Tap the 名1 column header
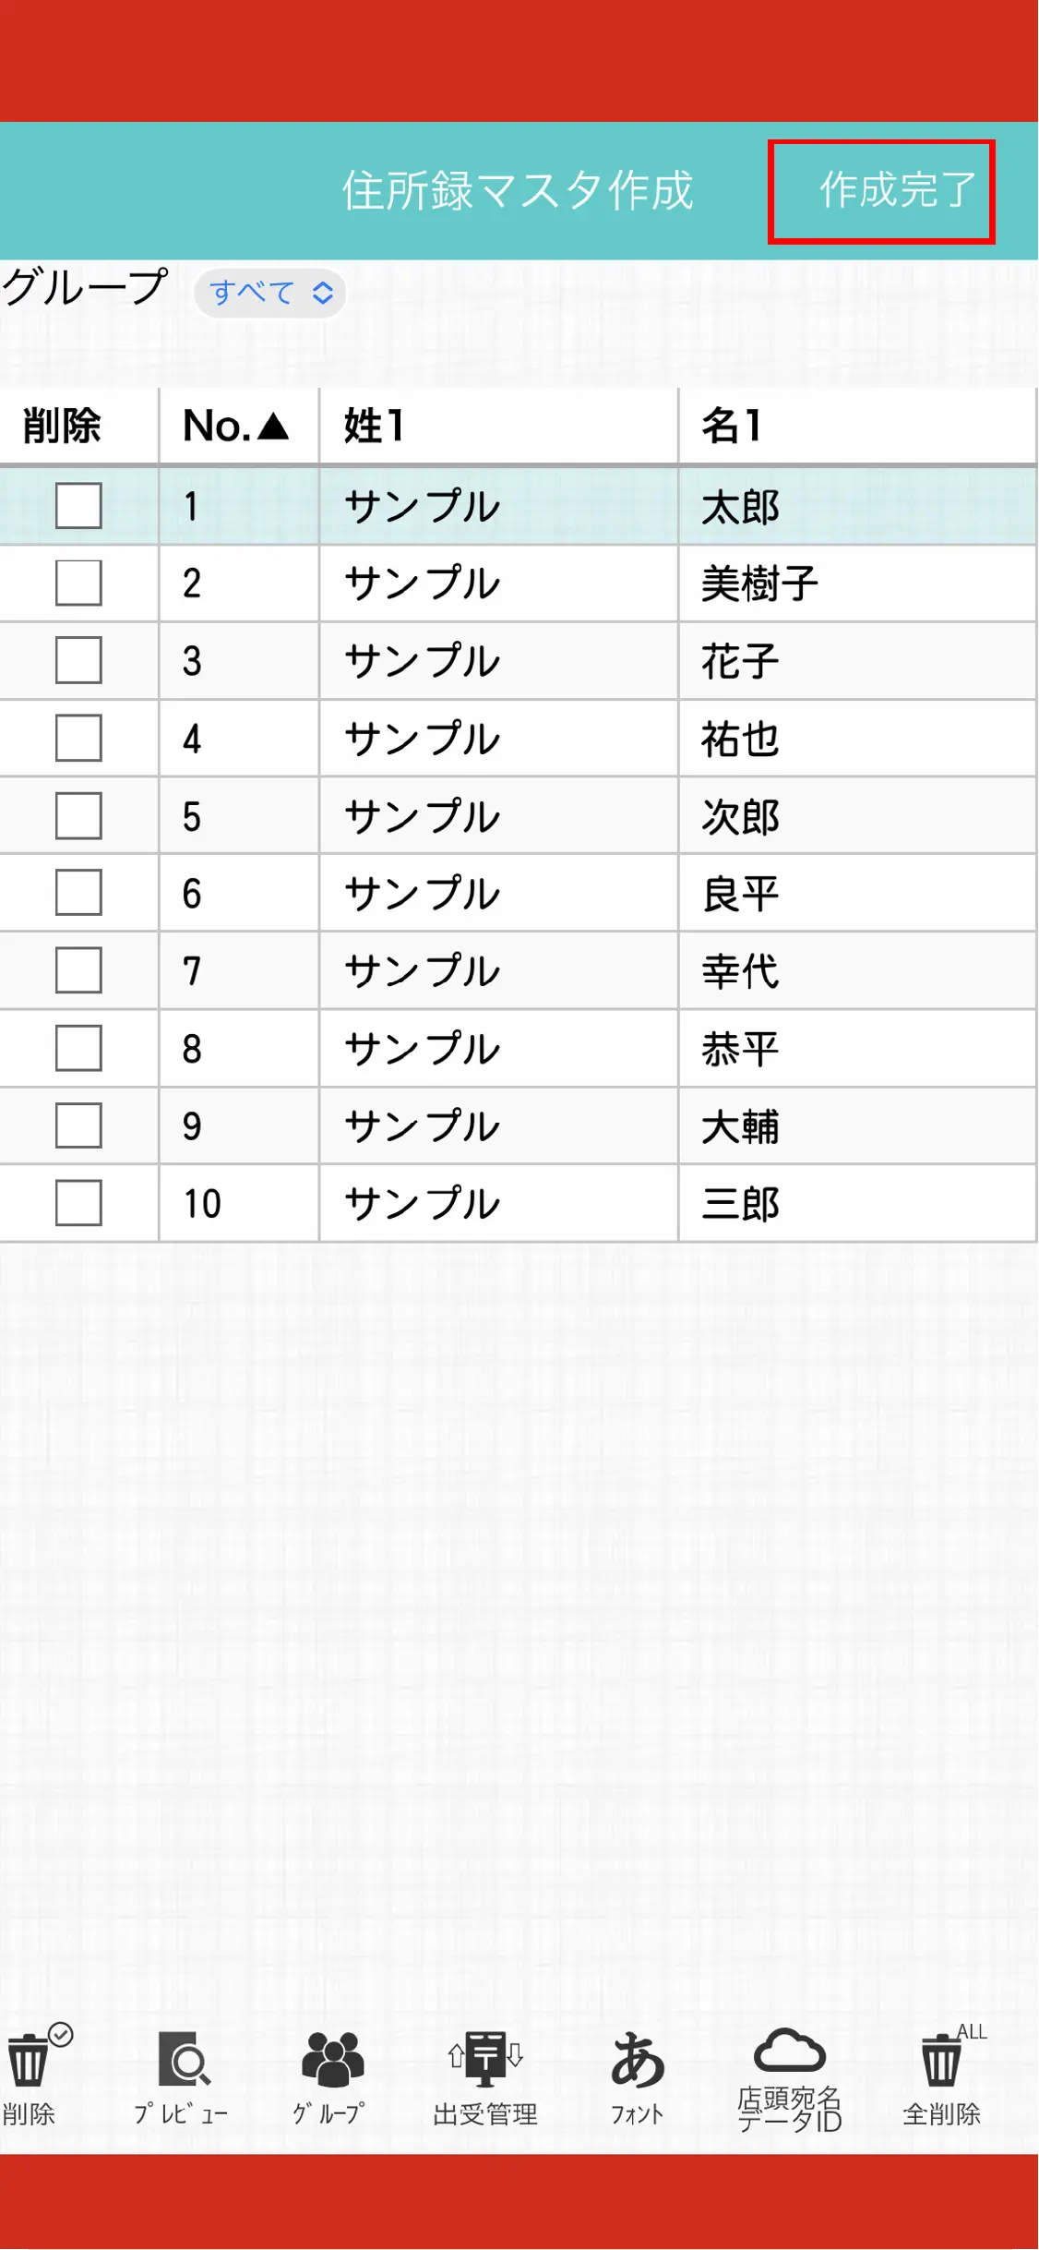This screenshot has height=2250, width=1039. coord(856,426)
